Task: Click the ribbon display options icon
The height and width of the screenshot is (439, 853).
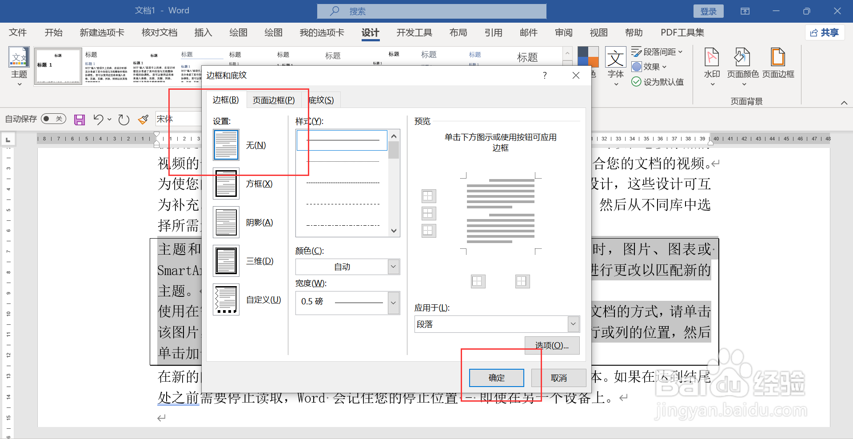Action: point(745,11)
